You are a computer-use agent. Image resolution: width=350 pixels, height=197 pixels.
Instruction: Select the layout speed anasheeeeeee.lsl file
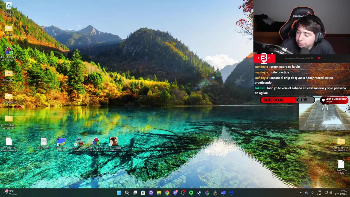point(8,144)
